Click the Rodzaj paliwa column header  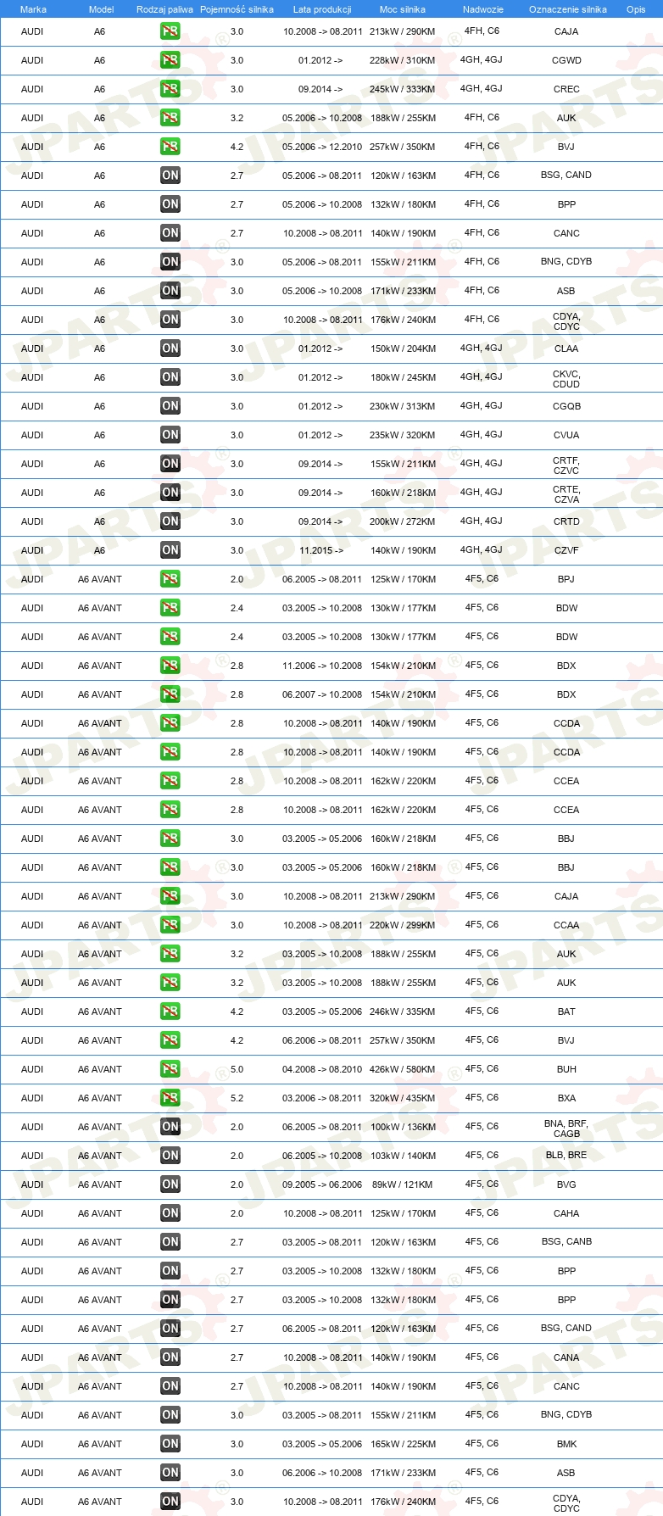[x=164, y=9]
